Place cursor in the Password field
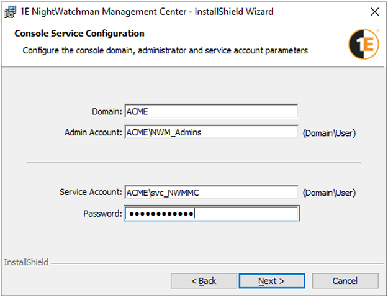The width and height of the screenshot is (388, 297). point(211,214)
